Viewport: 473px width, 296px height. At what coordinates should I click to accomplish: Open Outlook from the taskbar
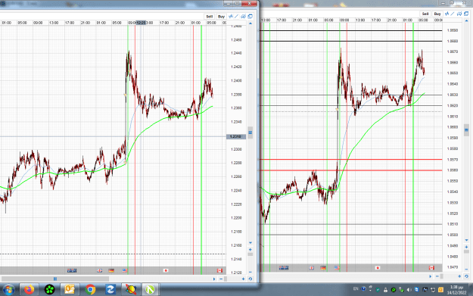[70, 290]
